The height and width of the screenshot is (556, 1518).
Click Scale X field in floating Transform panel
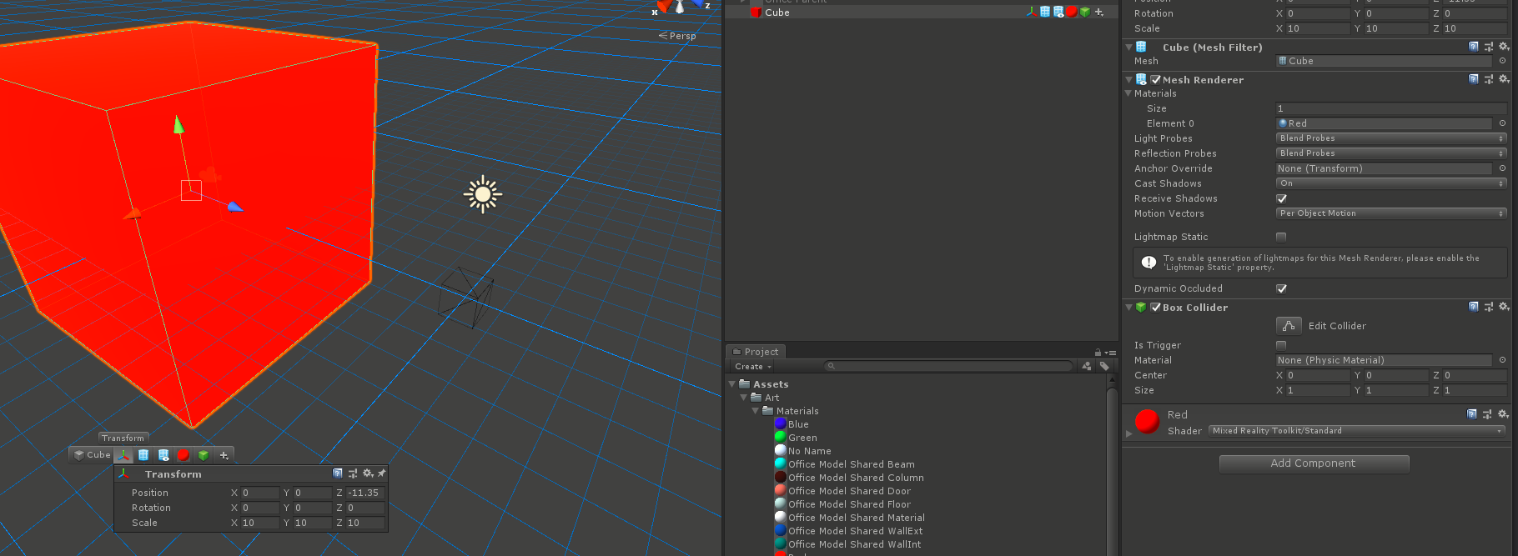coord(259,523)
